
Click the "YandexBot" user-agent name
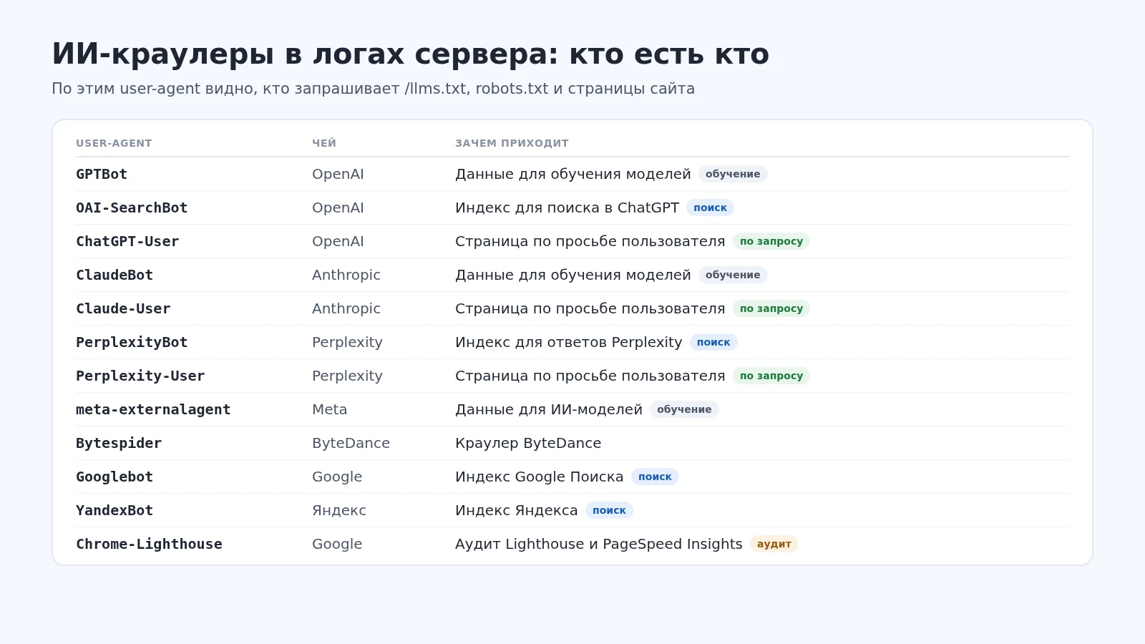[x=114, y=510]
